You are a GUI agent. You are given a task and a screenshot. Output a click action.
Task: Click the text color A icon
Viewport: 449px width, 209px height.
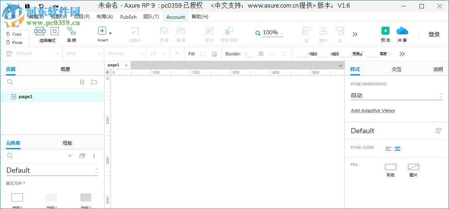click(x=177, y=53)
